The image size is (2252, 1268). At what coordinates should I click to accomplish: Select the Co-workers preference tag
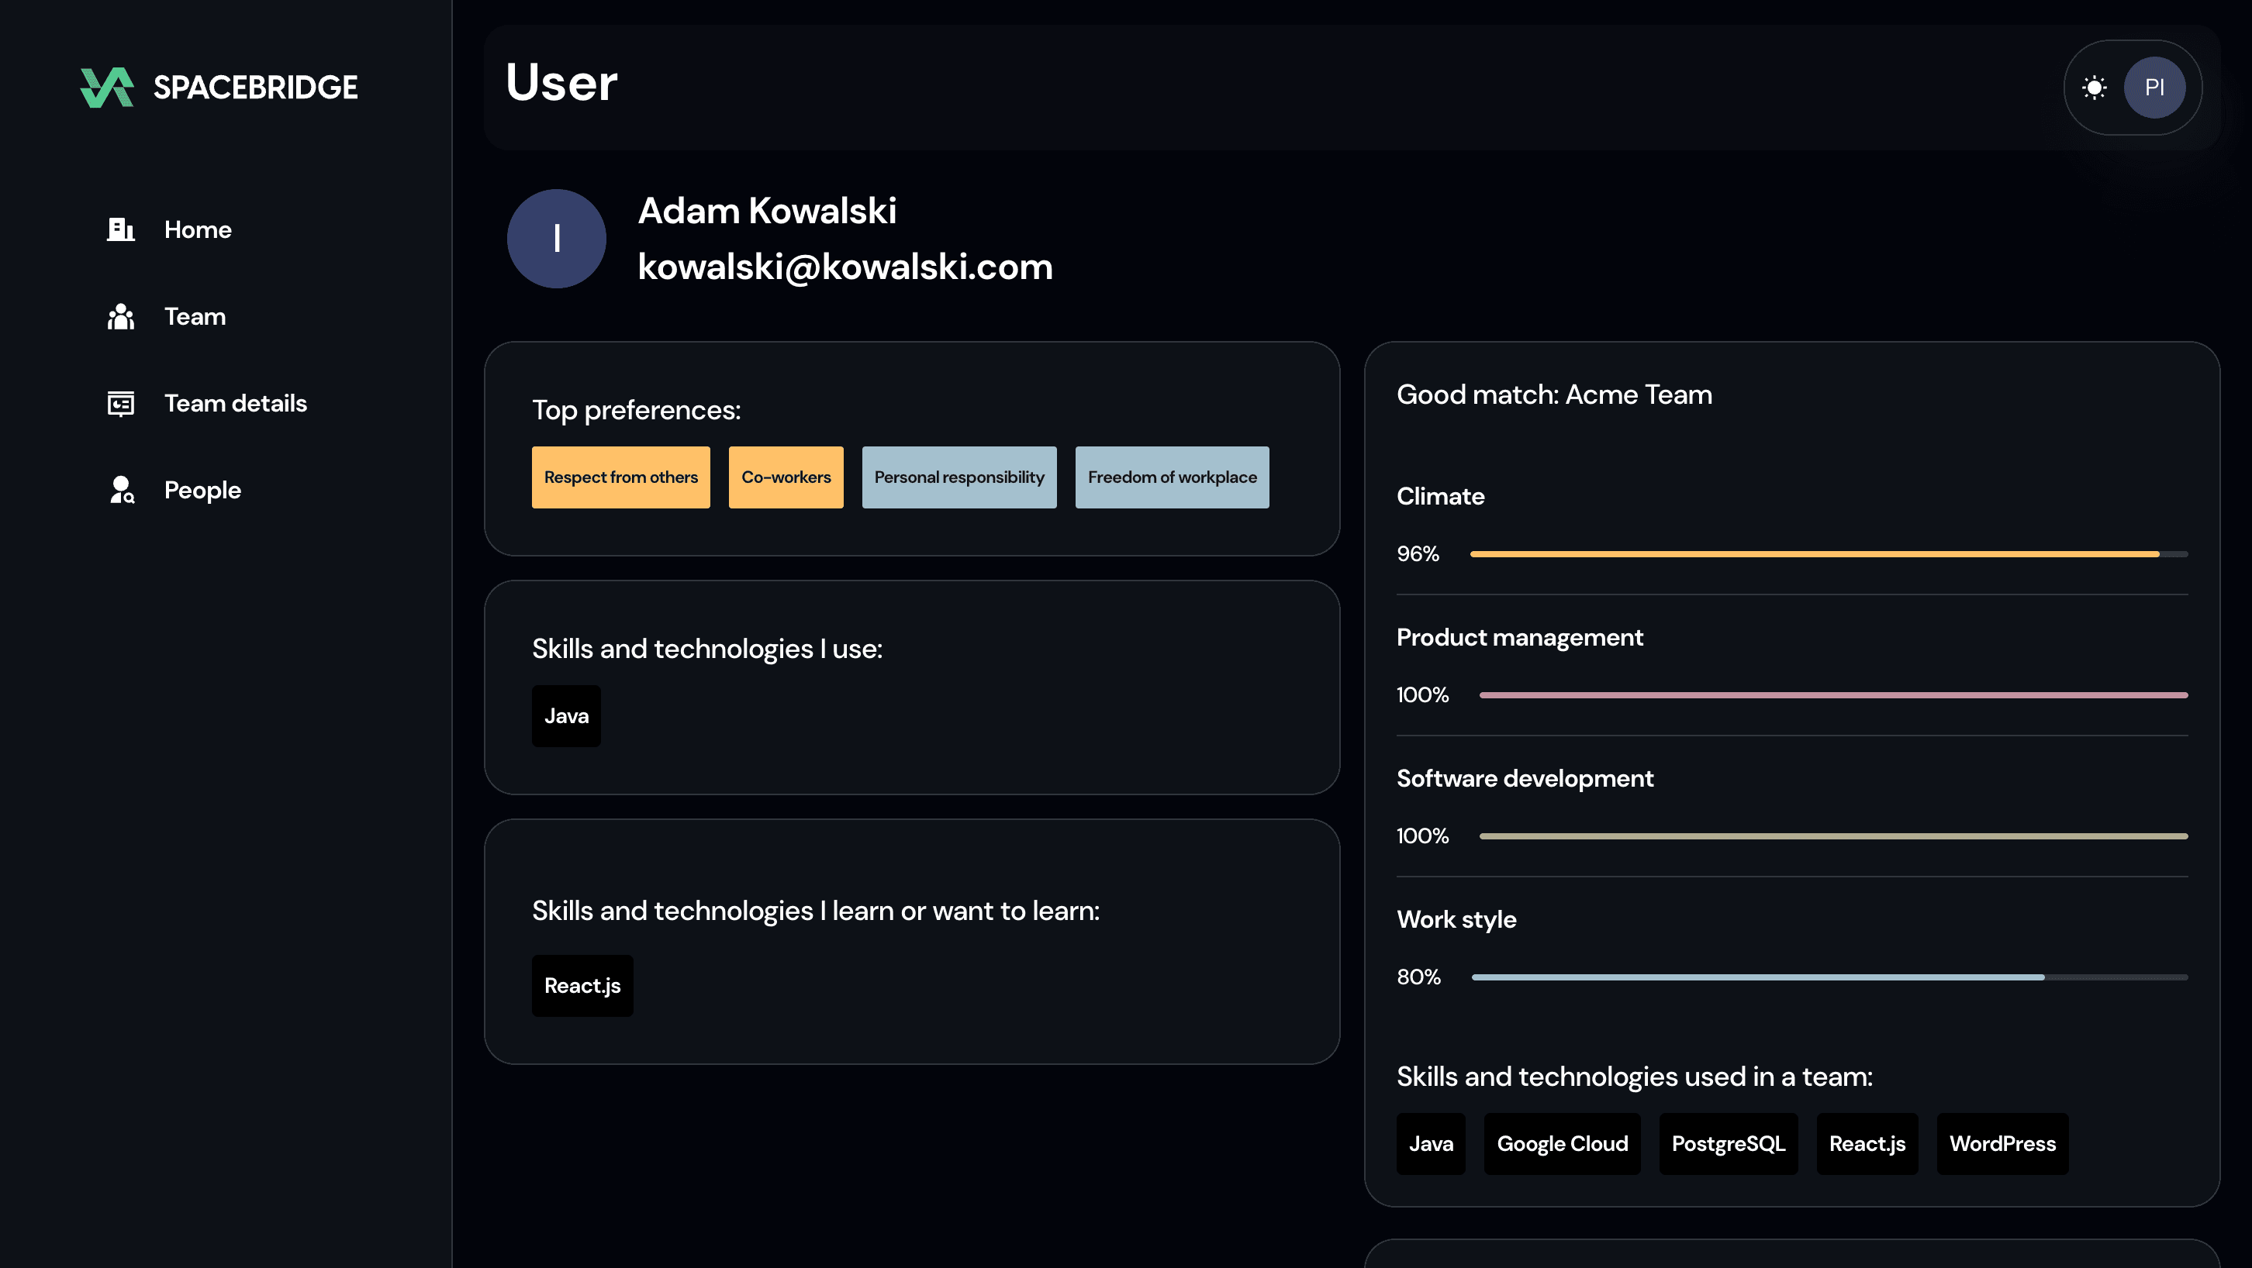785,477
